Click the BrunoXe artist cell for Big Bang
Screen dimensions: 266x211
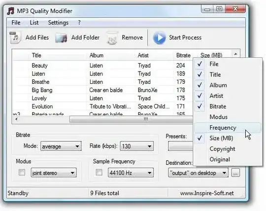[x=148, y=90]
